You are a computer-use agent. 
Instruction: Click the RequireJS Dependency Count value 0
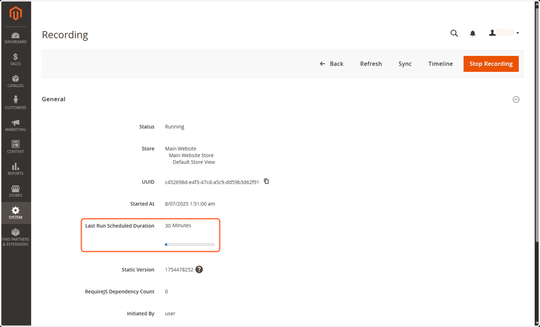pyautogui.click(x=166, y=291)
